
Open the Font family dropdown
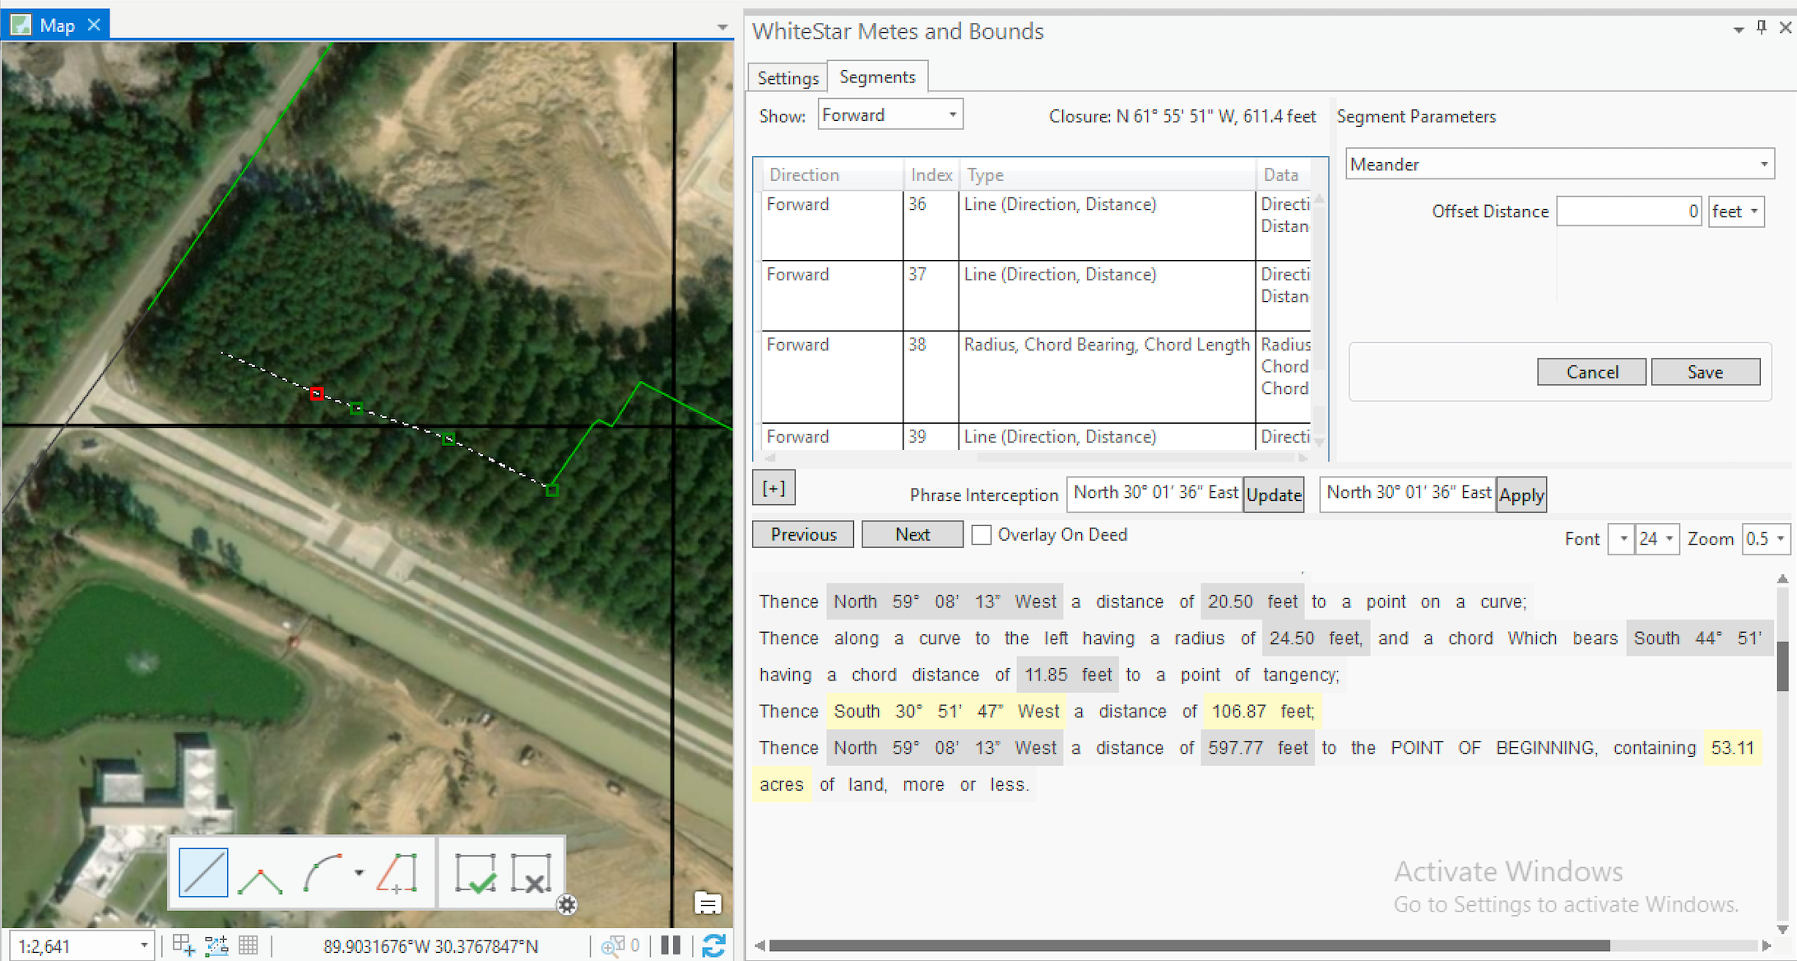point(1621,539)
